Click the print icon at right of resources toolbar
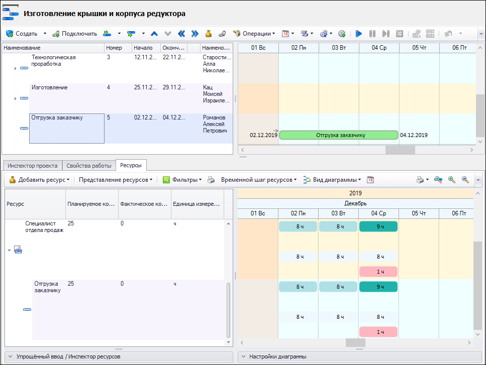Viewport: 486px width, 365px height. tap(420, 180)
